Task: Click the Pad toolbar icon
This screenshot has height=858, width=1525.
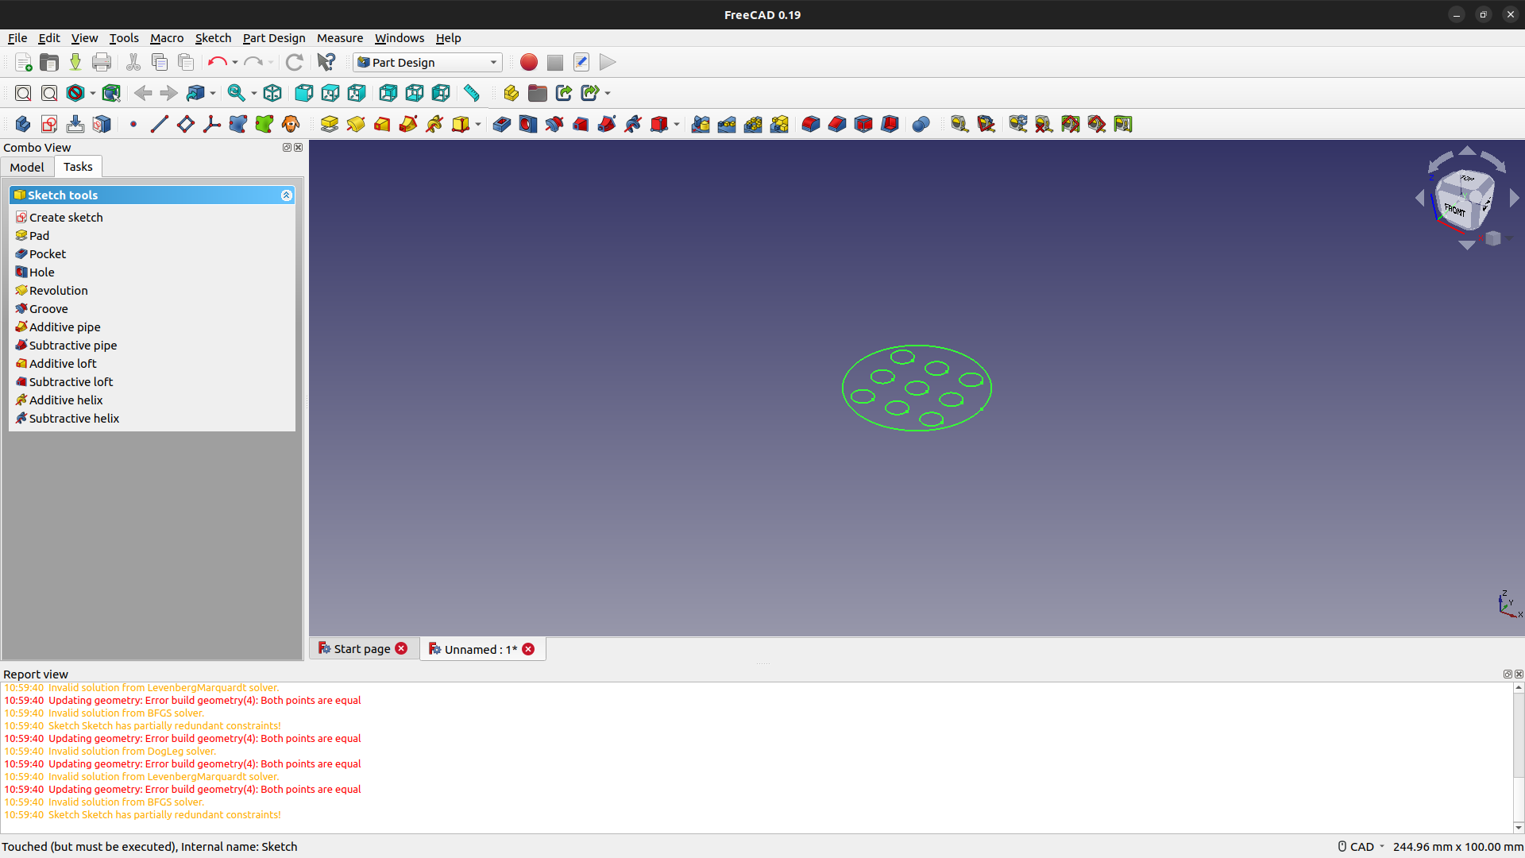Action: 329,124
